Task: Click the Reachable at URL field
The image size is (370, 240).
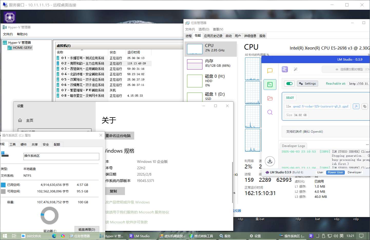Action: [x=359, y=84]
